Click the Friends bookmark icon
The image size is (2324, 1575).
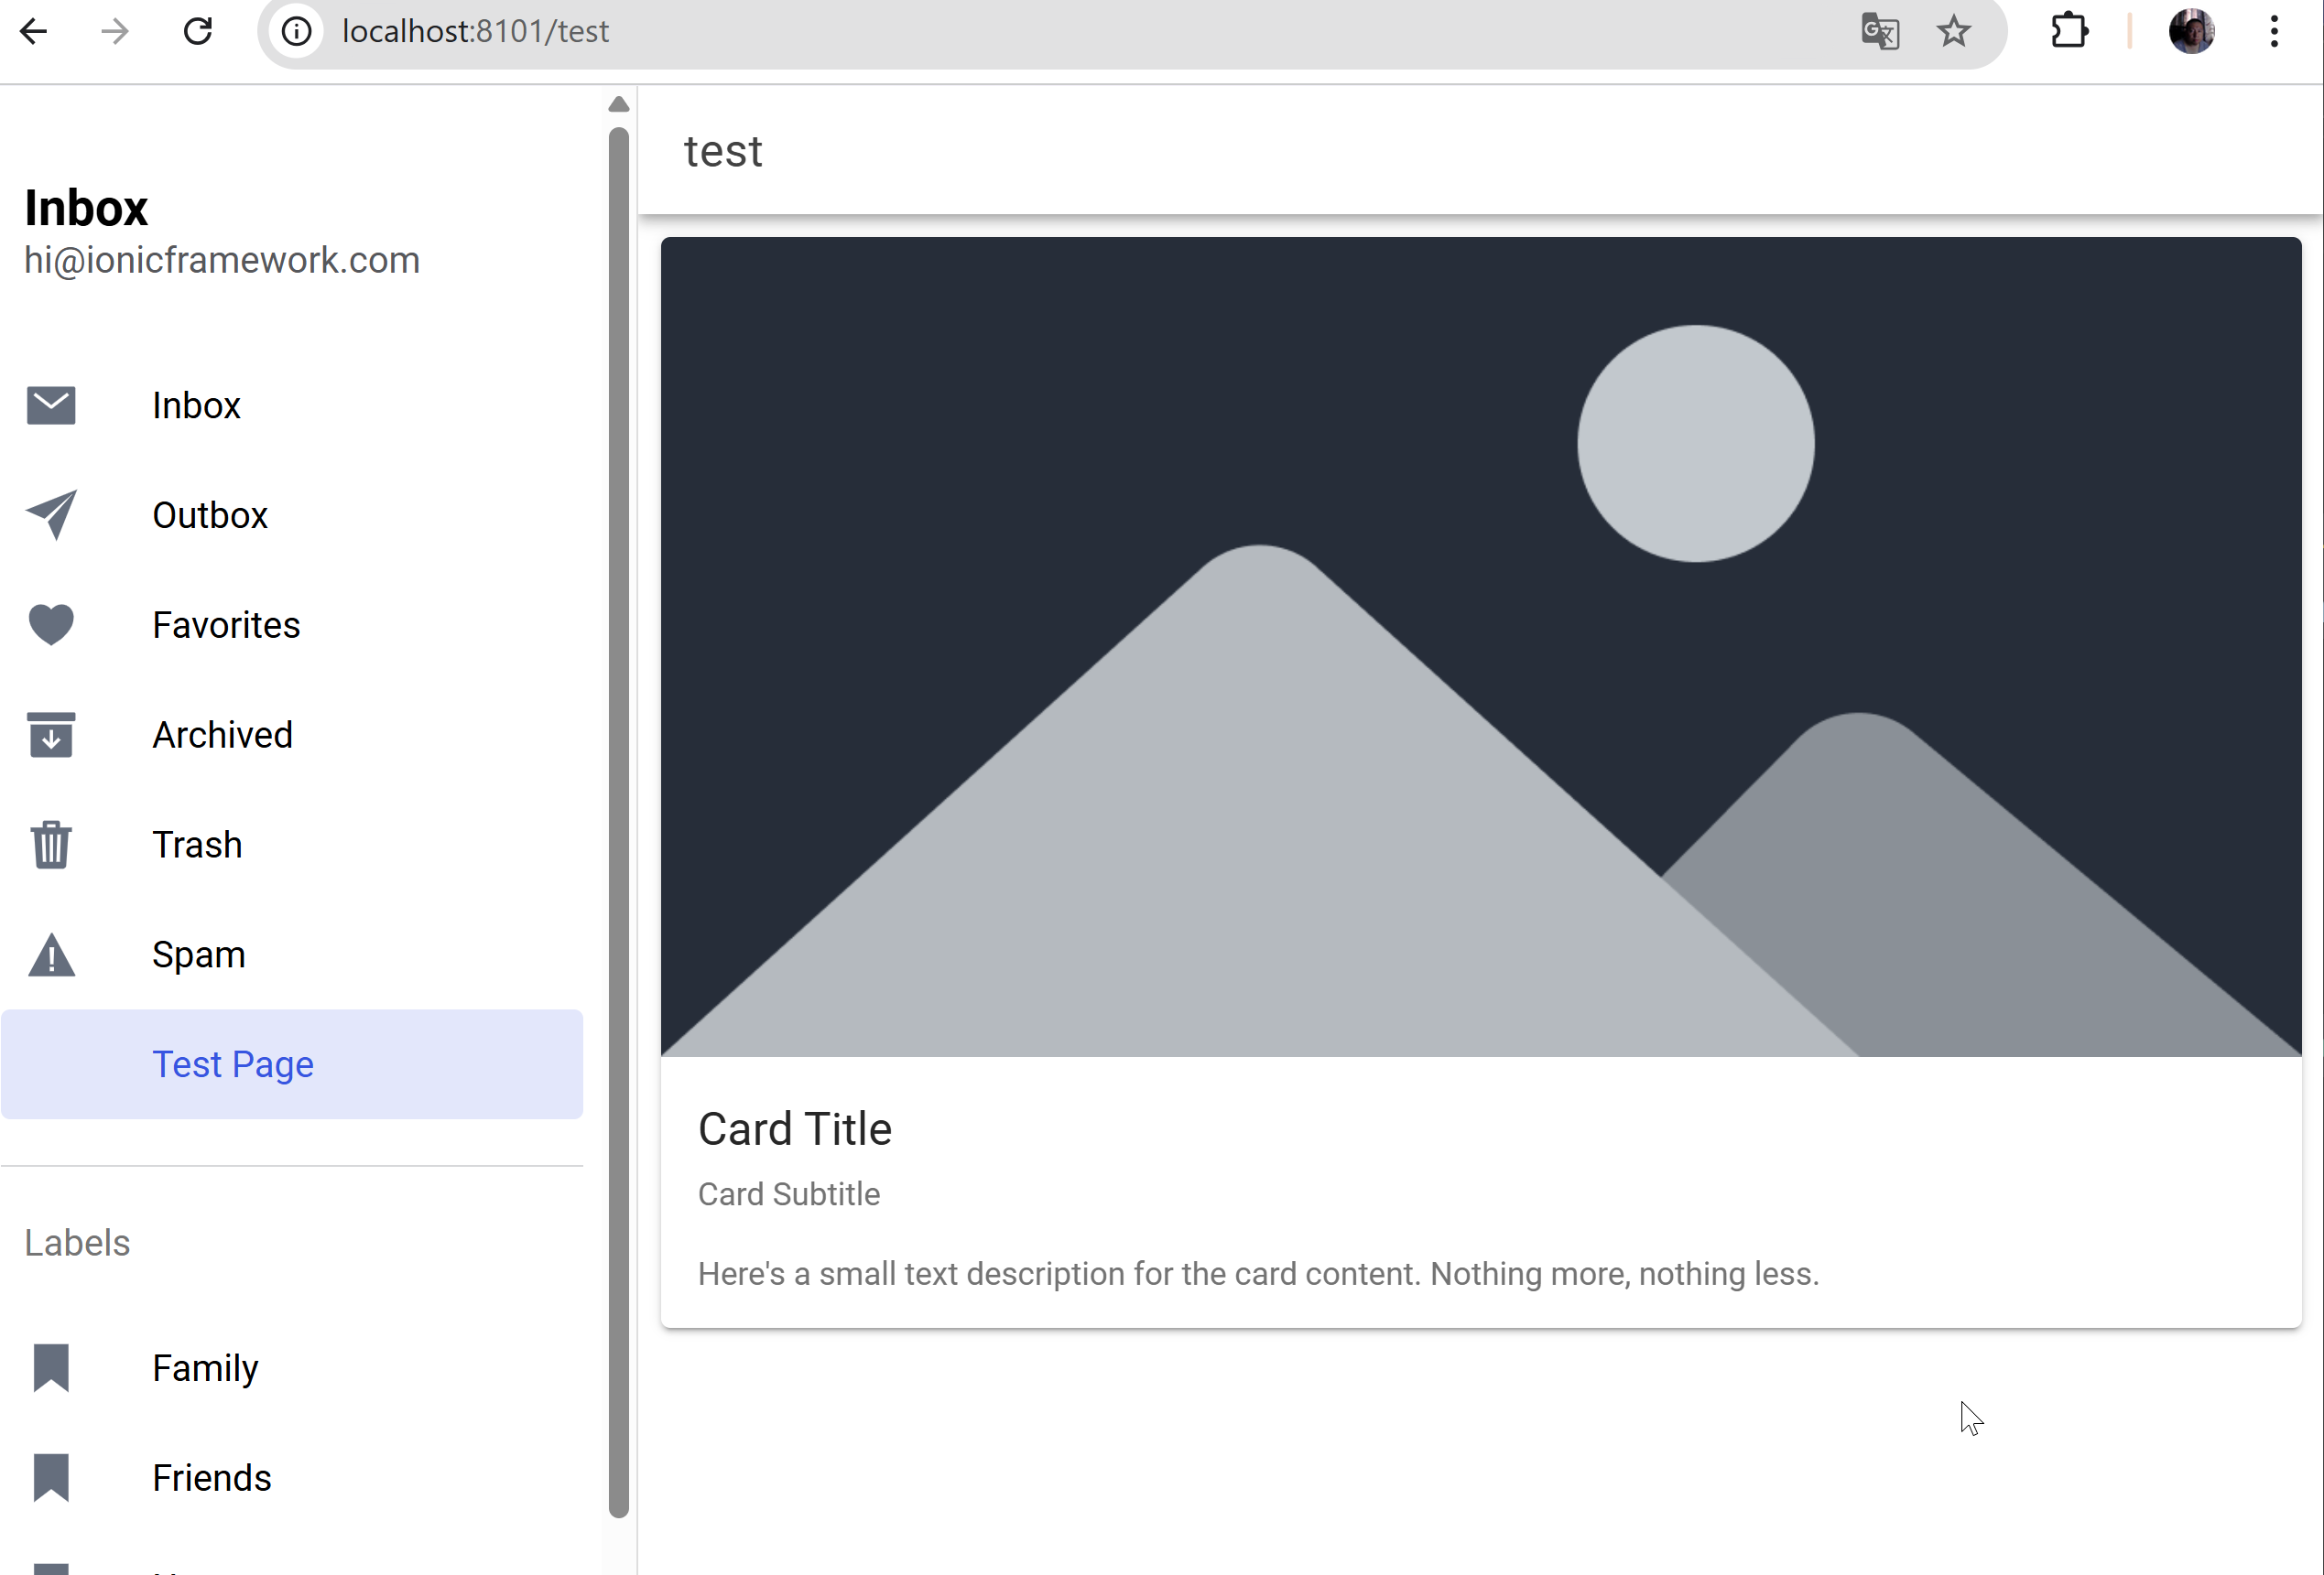coord(51,1477)
